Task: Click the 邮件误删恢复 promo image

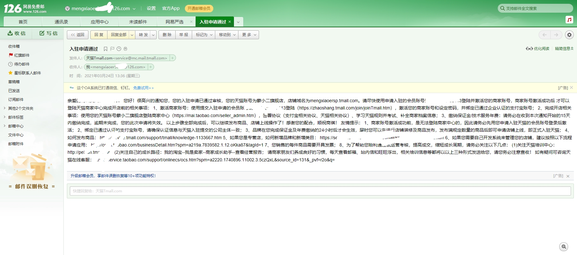Action: click(32, 171)
